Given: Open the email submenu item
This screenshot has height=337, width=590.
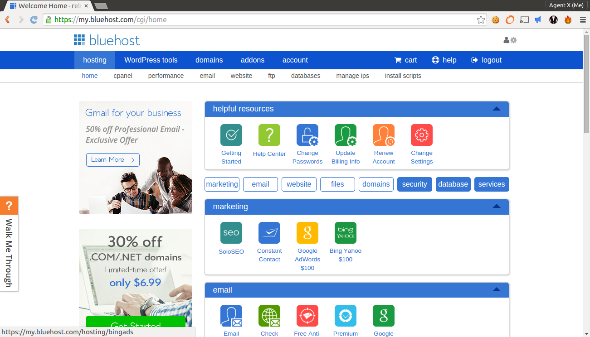Looking at the screenshot, I should (207, 76).
